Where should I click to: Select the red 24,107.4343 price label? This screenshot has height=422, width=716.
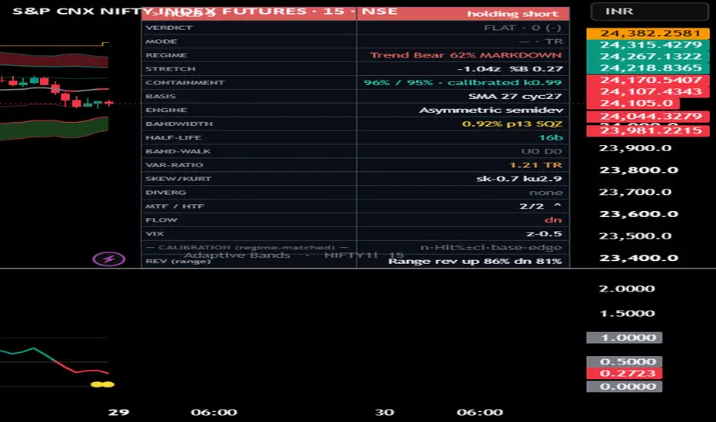point(648,91)
